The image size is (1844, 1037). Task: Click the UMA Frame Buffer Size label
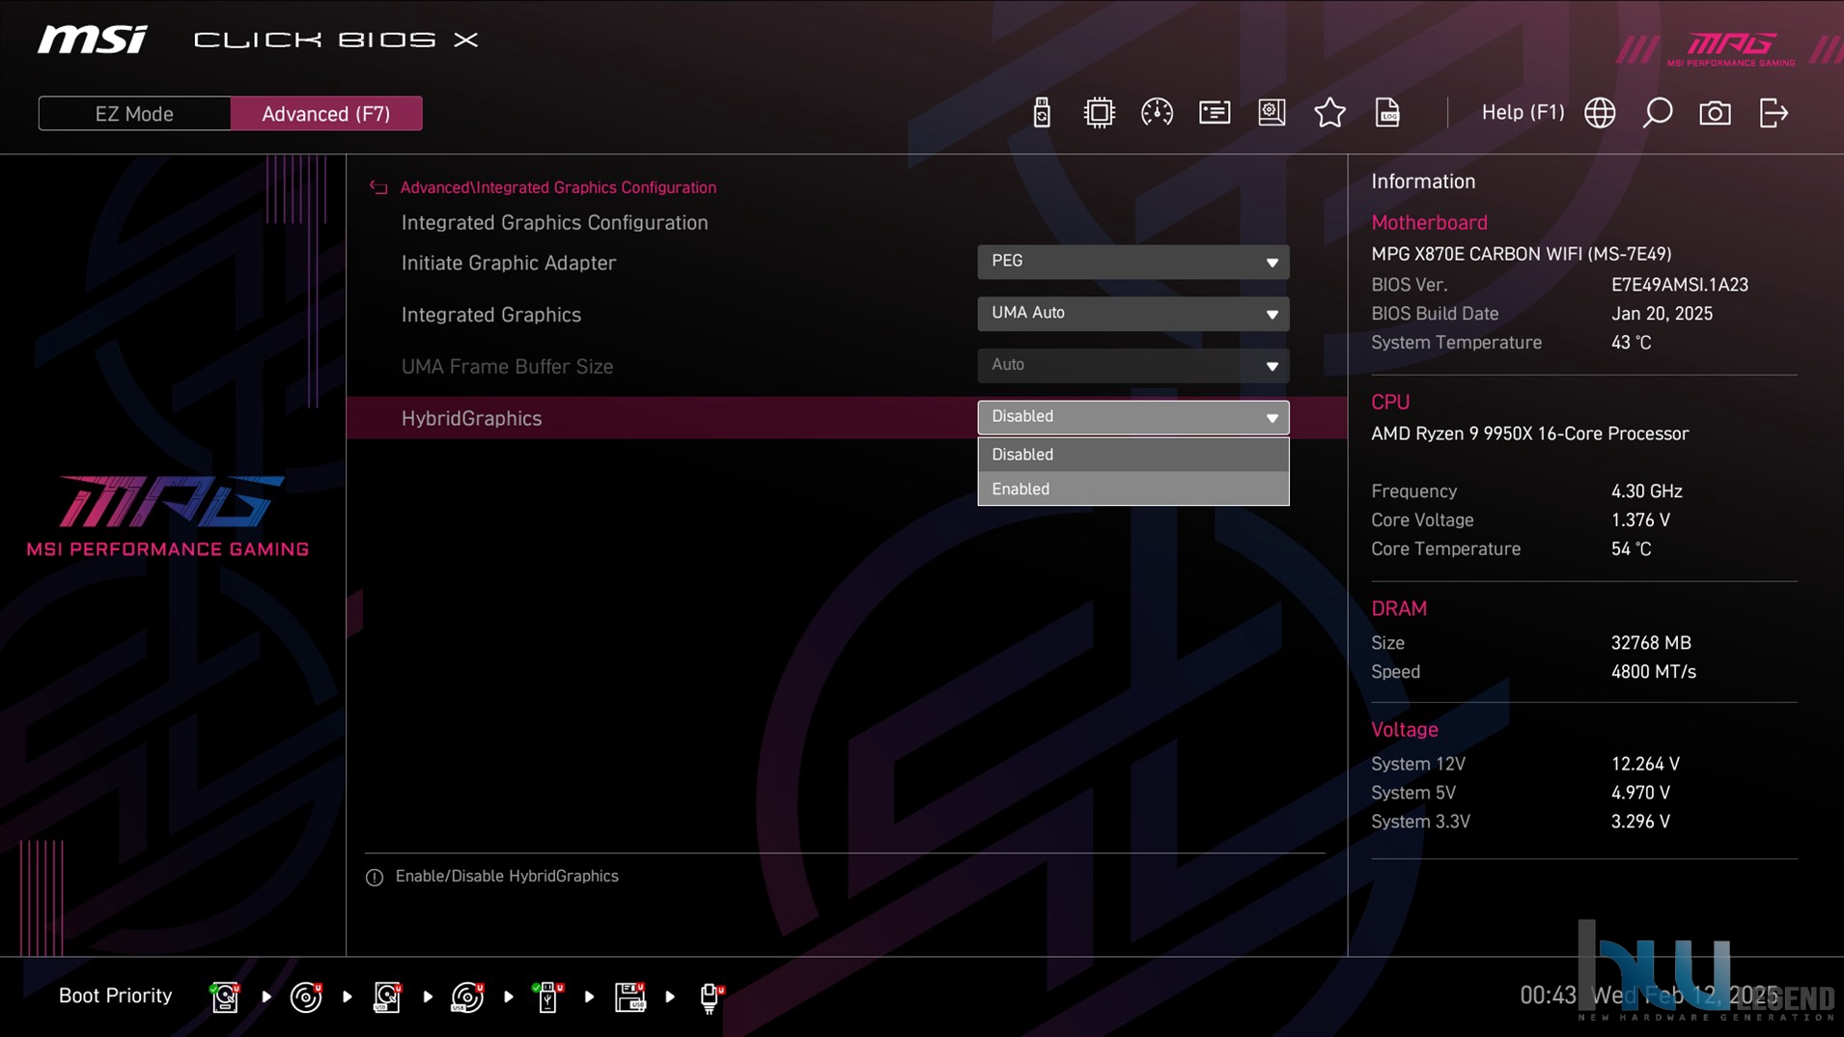tap(507, 367)
